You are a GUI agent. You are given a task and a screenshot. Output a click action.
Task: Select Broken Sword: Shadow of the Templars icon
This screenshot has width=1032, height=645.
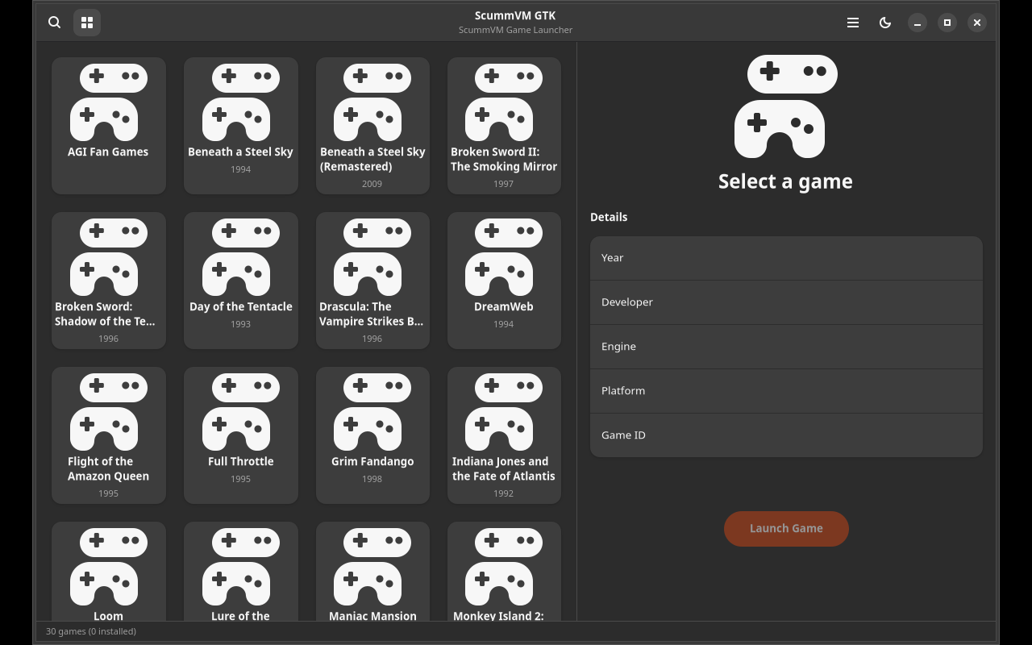pyautogui.click(x=109, y=257)
